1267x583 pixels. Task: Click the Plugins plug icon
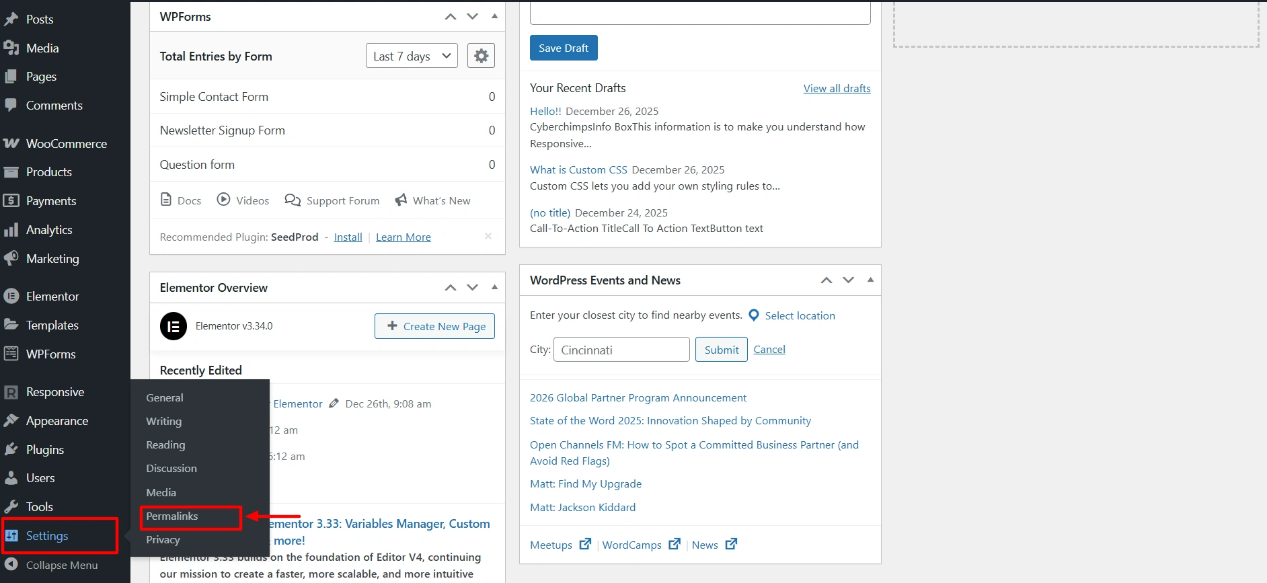tap(11, 449)
